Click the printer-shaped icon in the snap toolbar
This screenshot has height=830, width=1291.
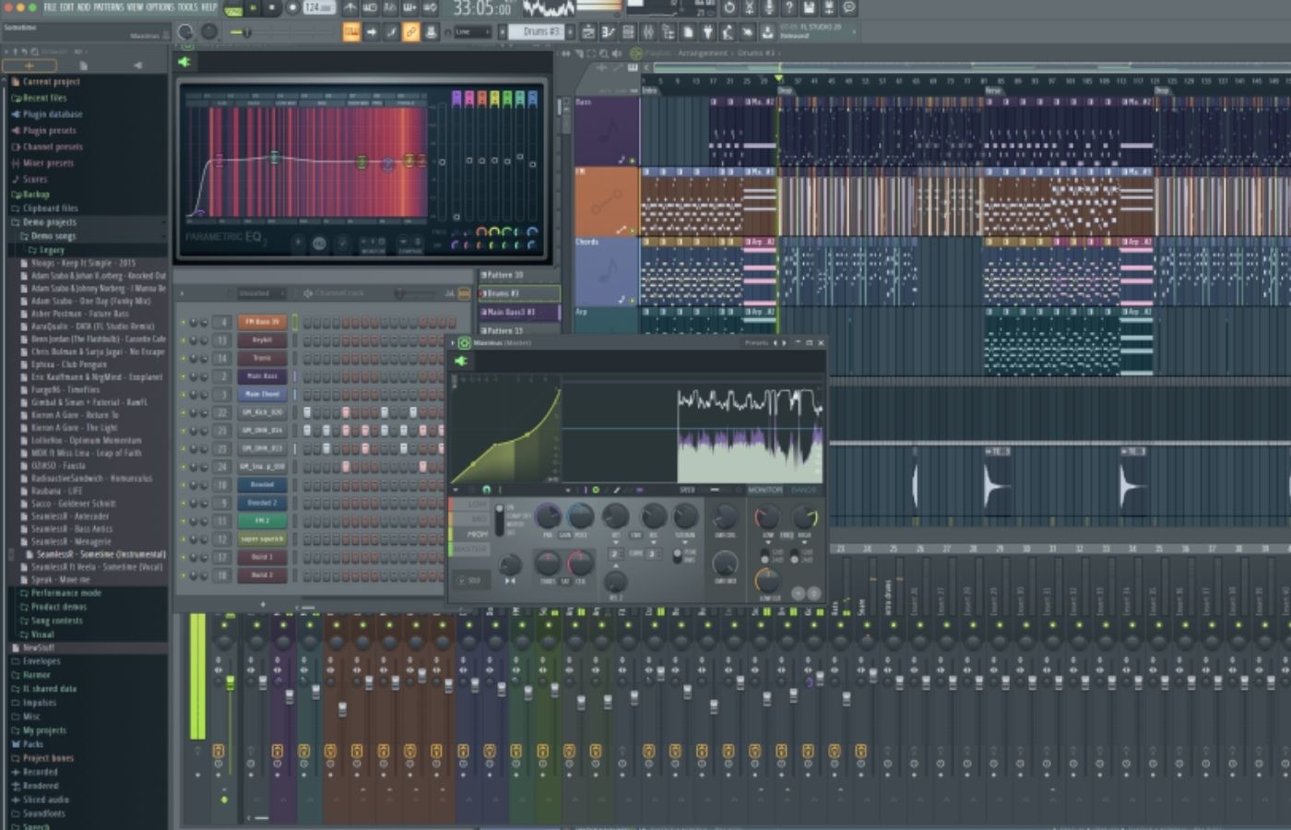pos(430,32)
